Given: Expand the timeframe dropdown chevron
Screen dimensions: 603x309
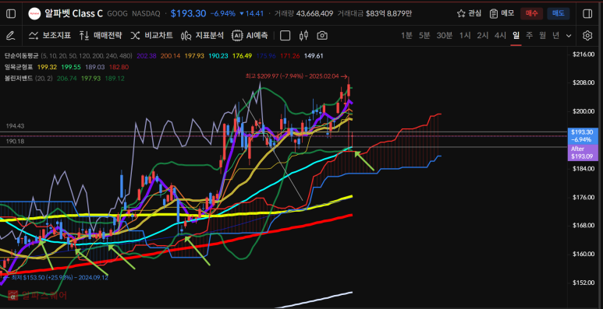Looking at the screenshot, I should pos(569,36).
